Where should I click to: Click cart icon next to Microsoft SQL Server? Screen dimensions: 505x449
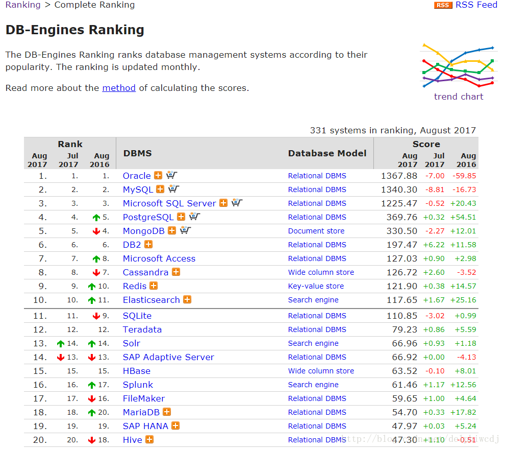[237, 203]
